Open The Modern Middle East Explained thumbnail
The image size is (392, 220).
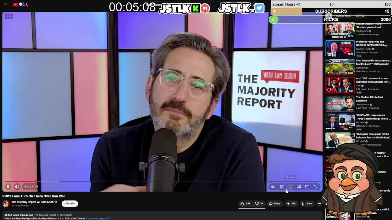point(340,103)
